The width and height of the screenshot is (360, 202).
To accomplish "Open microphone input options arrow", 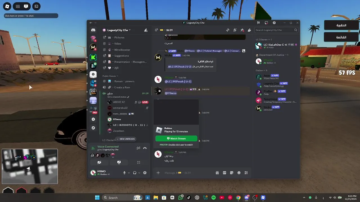I will click(x=129, y=173).
